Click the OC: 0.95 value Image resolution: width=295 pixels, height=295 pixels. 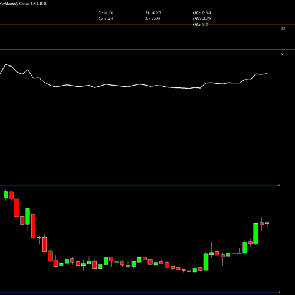[202, 13]
